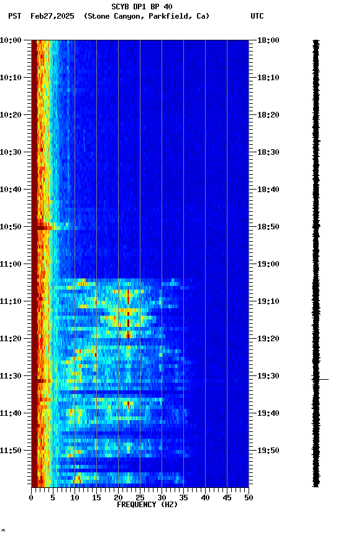This screenshot has height=537, width=343.
Task: Click the '10:10' PST time label
Action: pos(11,78)
